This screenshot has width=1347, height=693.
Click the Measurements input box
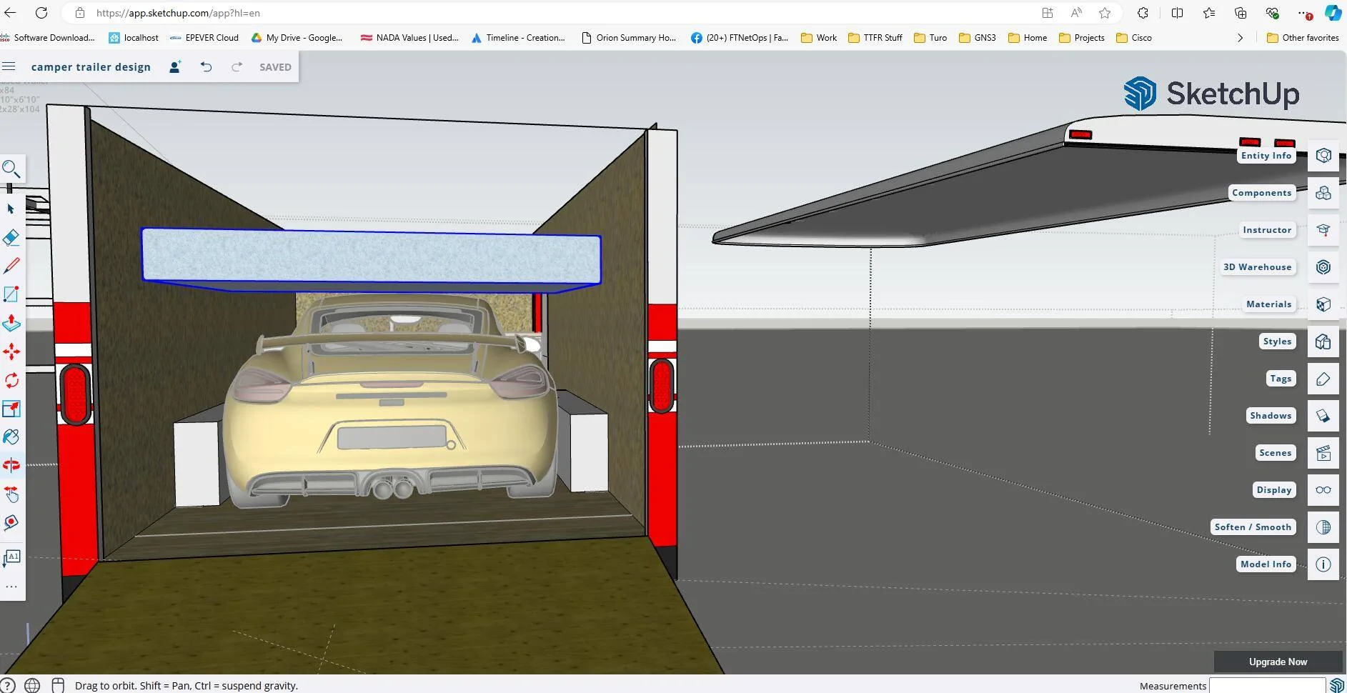coord(1266,686)
